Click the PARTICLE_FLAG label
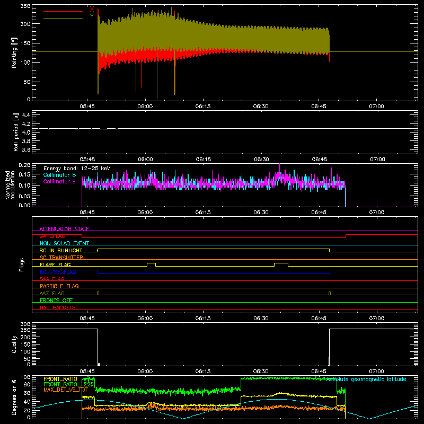 [59, 286]
